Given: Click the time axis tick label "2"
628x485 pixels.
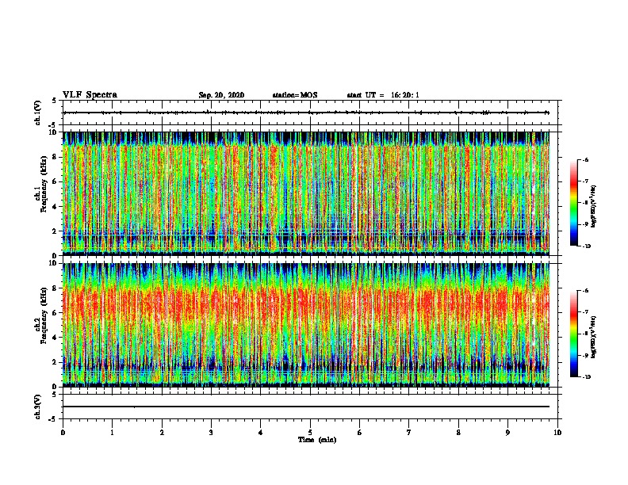Looking at the screenshot, I should 162,433.
